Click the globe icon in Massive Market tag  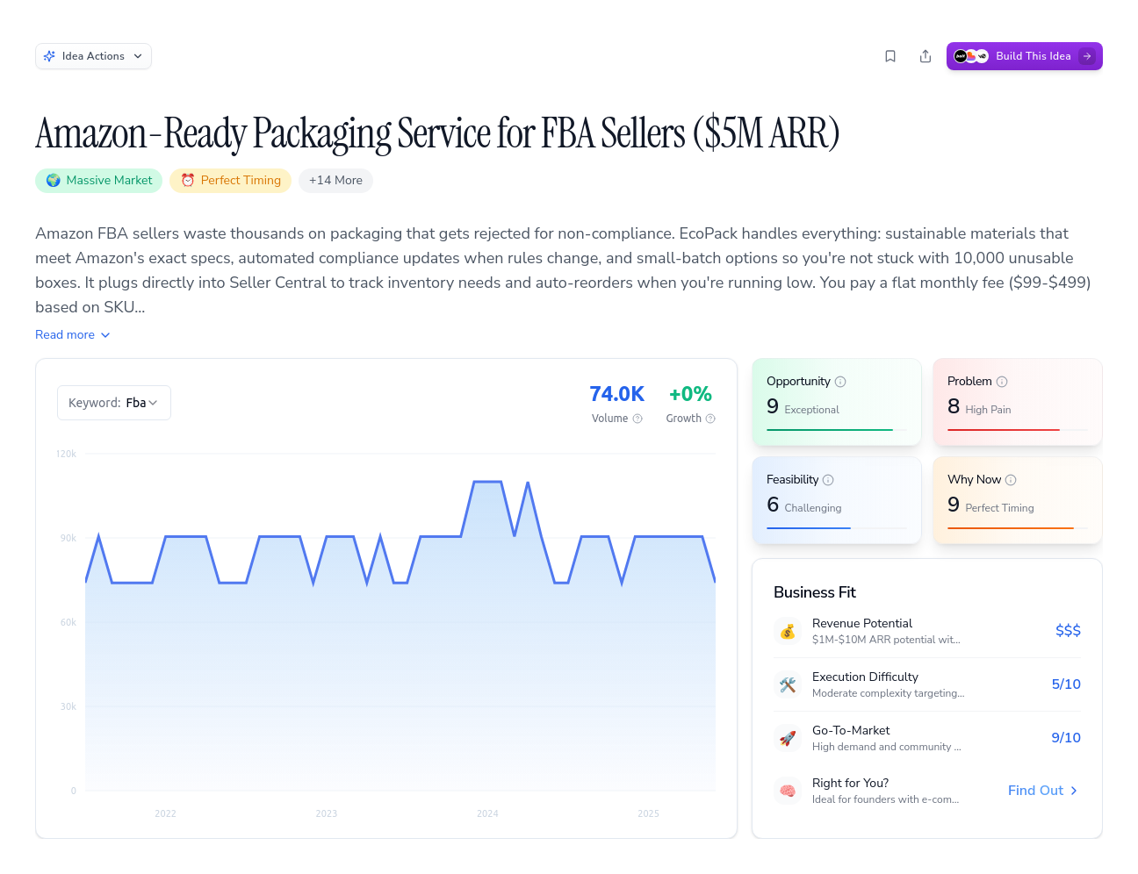point(54,180)
